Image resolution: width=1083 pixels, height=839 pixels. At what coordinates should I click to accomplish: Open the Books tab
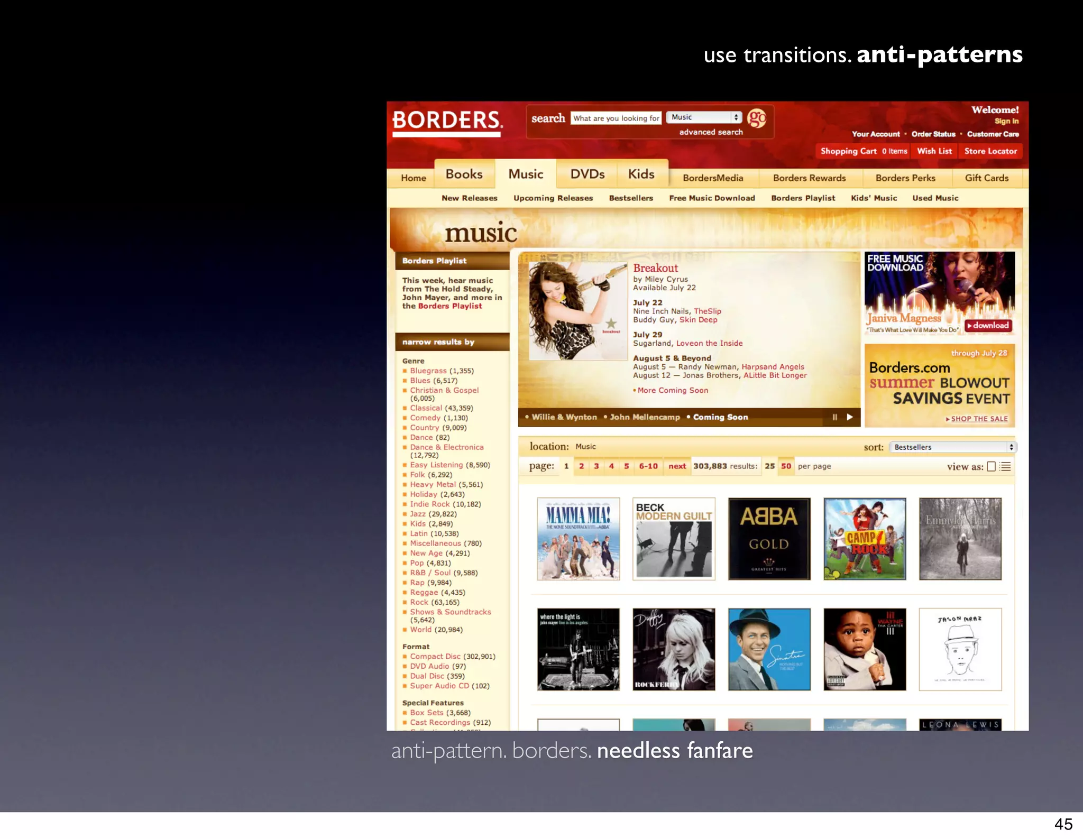tap(464, 174)
